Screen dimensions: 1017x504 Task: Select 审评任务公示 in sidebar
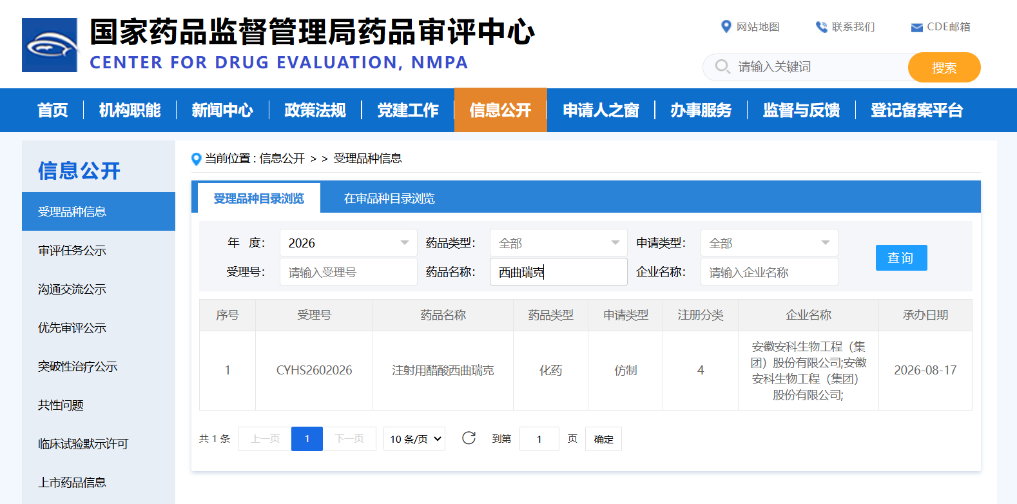99,250
